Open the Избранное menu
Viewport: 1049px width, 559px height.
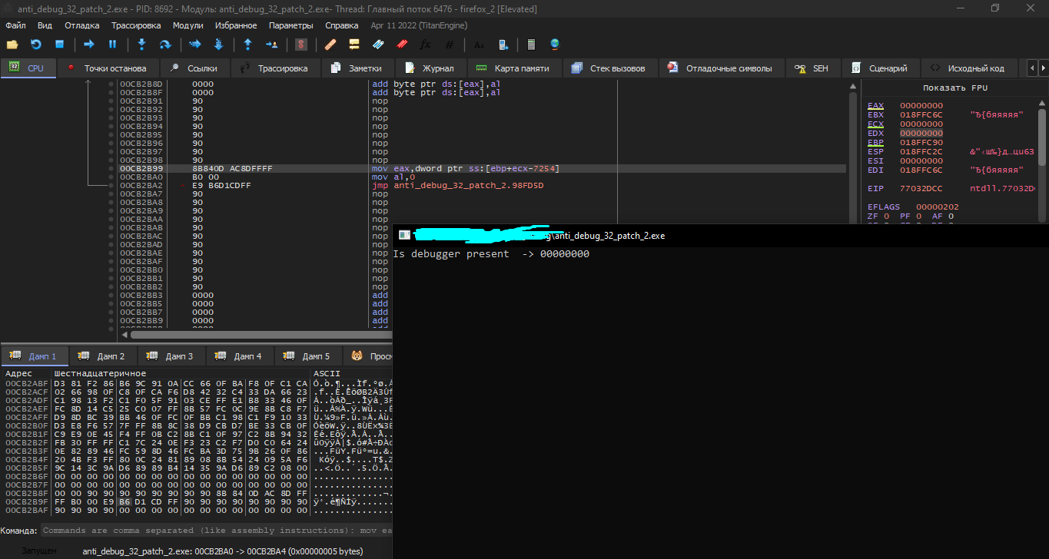tap(236, 25)
